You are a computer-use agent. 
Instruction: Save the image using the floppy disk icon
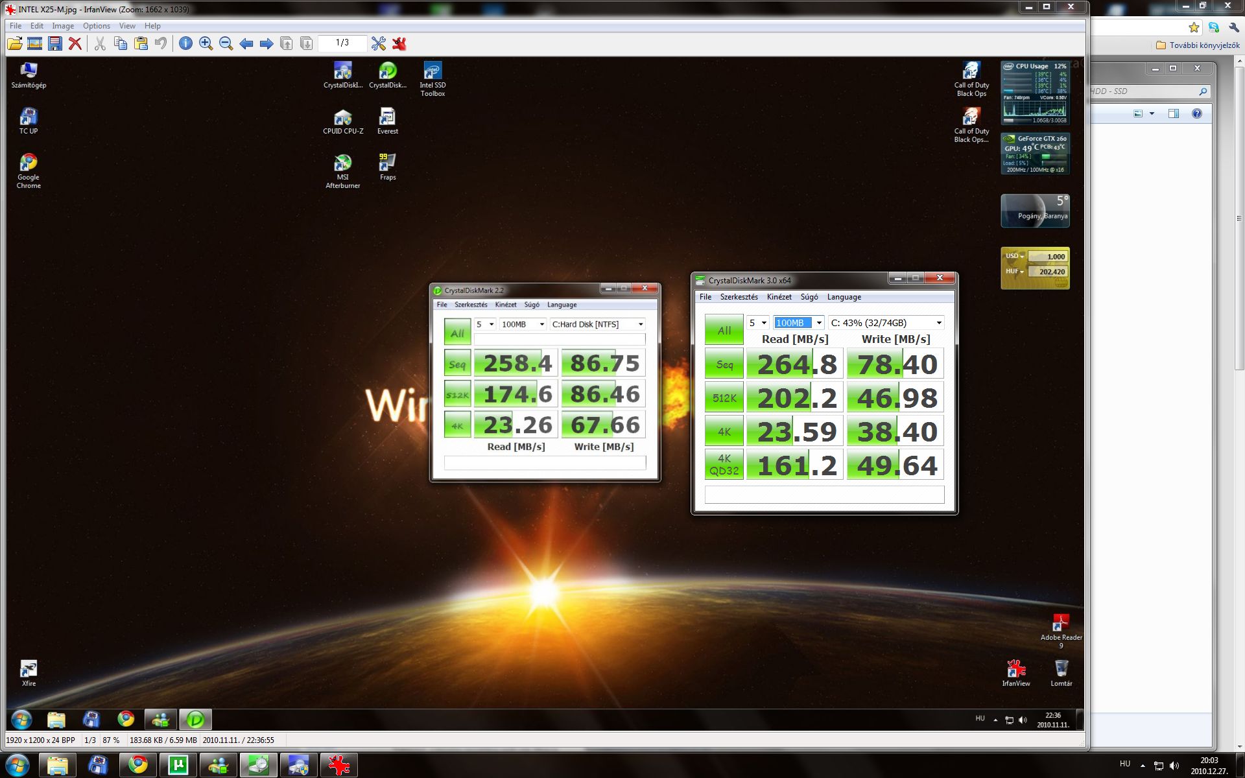point(56,43)
